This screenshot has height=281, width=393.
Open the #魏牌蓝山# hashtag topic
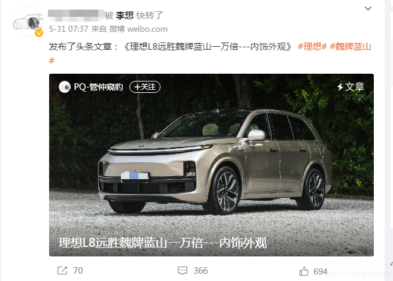[335, 53]
